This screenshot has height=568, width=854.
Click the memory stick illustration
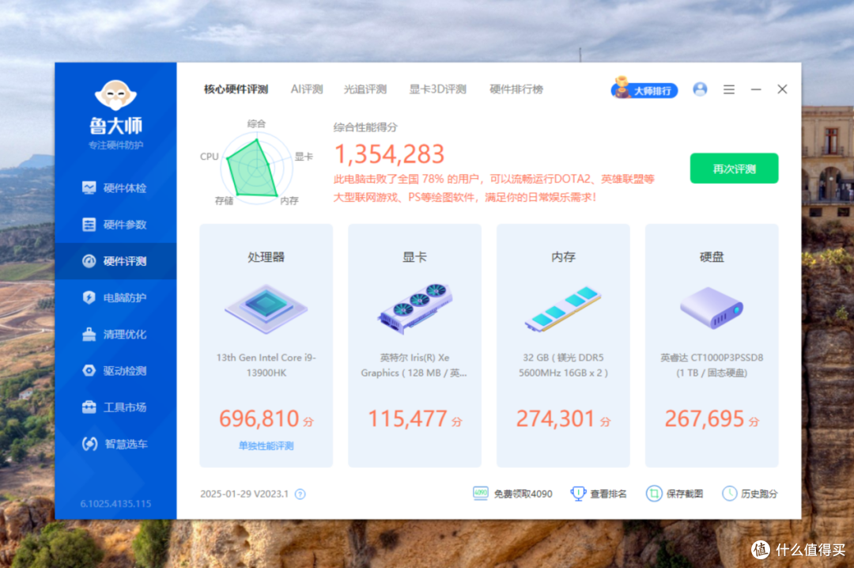pos(563,309)
